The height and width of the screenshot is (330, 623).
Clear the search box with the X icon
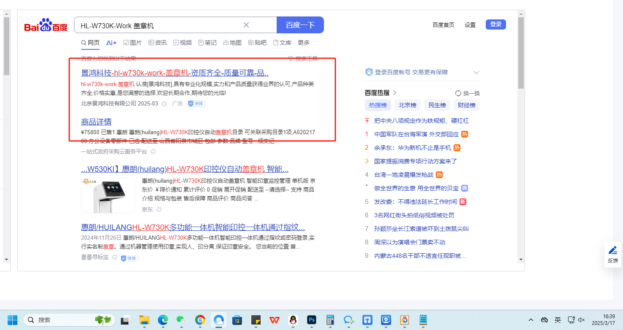(246, 25)
